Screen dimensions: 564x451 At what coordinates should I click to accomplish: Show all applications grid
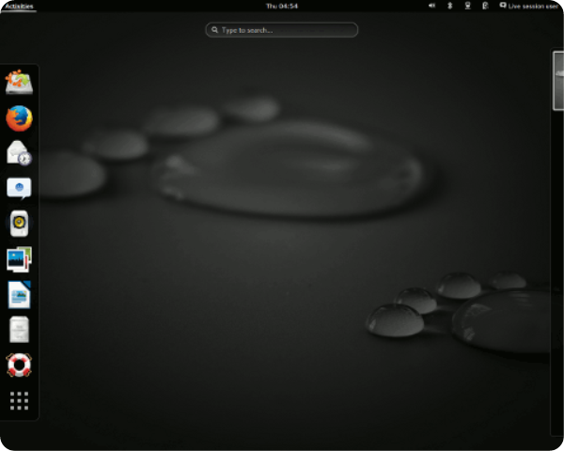[19, 400]
